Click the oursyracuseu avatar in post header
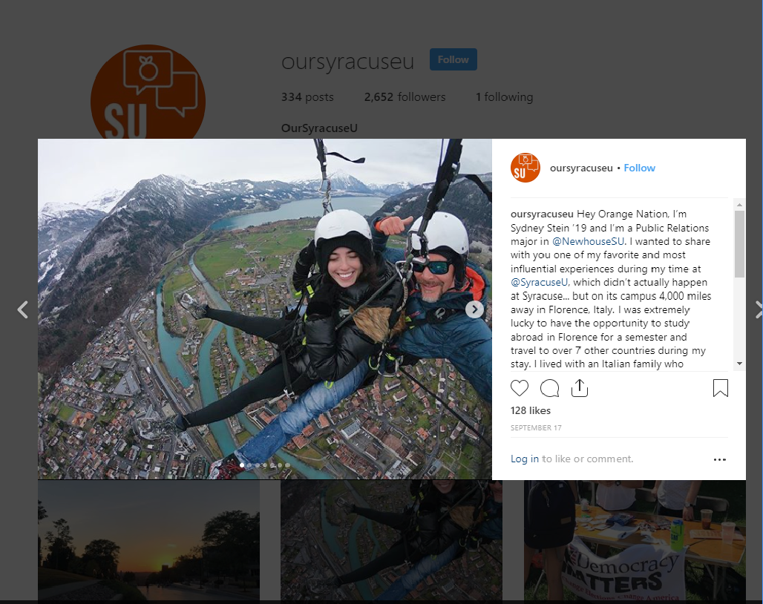 point(525,168)
